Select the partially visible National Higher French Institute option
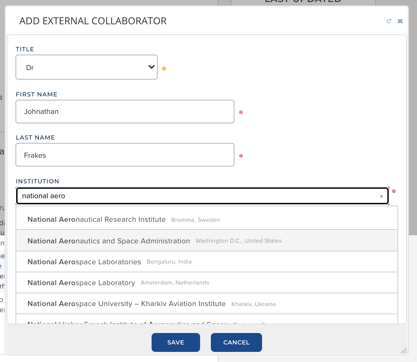This screenshot has width=417, height=362. 127,322
